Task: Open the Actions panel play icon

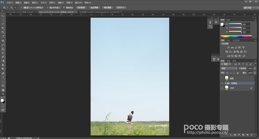Action: pyautogui.click(x=216, y=22)
